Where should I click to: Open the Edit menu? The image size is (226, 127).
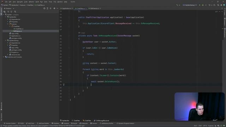click(x=10, y=2)
